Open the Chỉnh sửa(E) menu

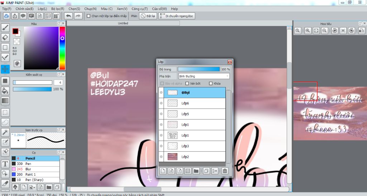(24, 9)
